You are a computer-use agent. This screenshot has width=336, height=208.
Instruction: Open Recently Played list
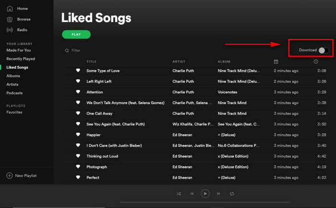pyautogui.click(x=21, y=59)
